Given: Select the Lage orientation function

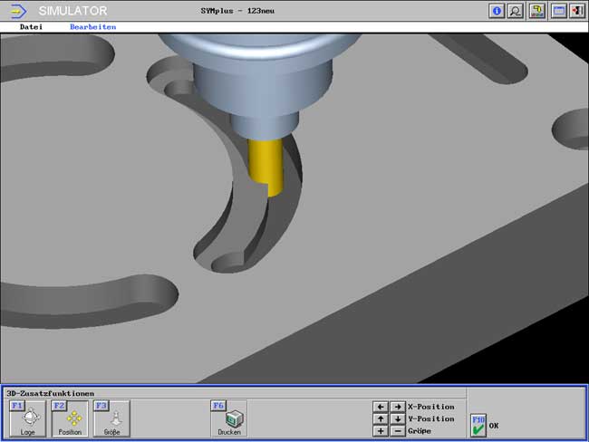Looking at the screenshot, I should click(27, 419).
